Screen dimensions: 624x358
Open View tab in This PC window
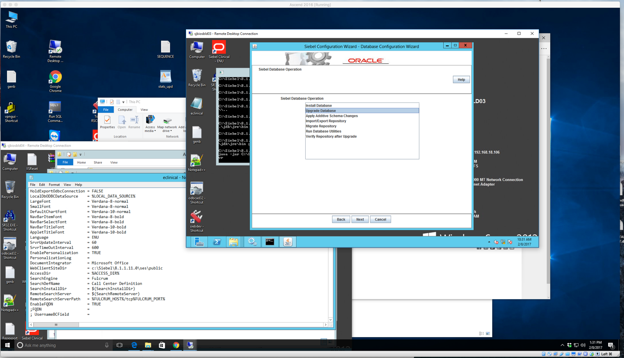(144, 110)
